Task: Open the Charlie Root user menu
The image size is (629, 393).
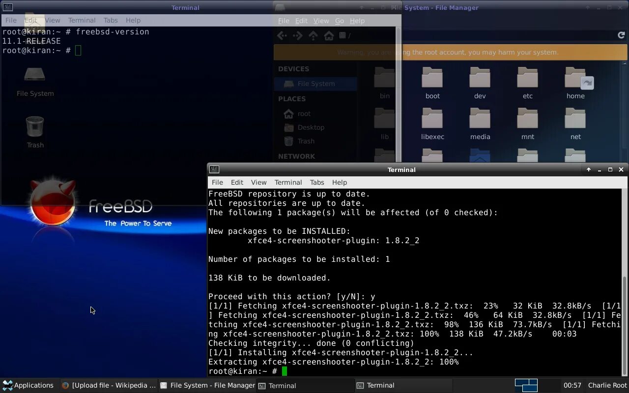Action: coord(607,385)
